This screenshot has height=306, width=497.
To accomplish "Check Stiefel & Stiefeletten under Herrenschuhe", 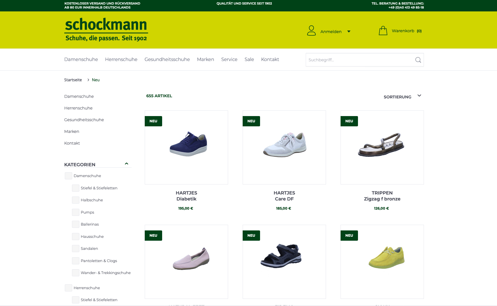I will point(76,300).
